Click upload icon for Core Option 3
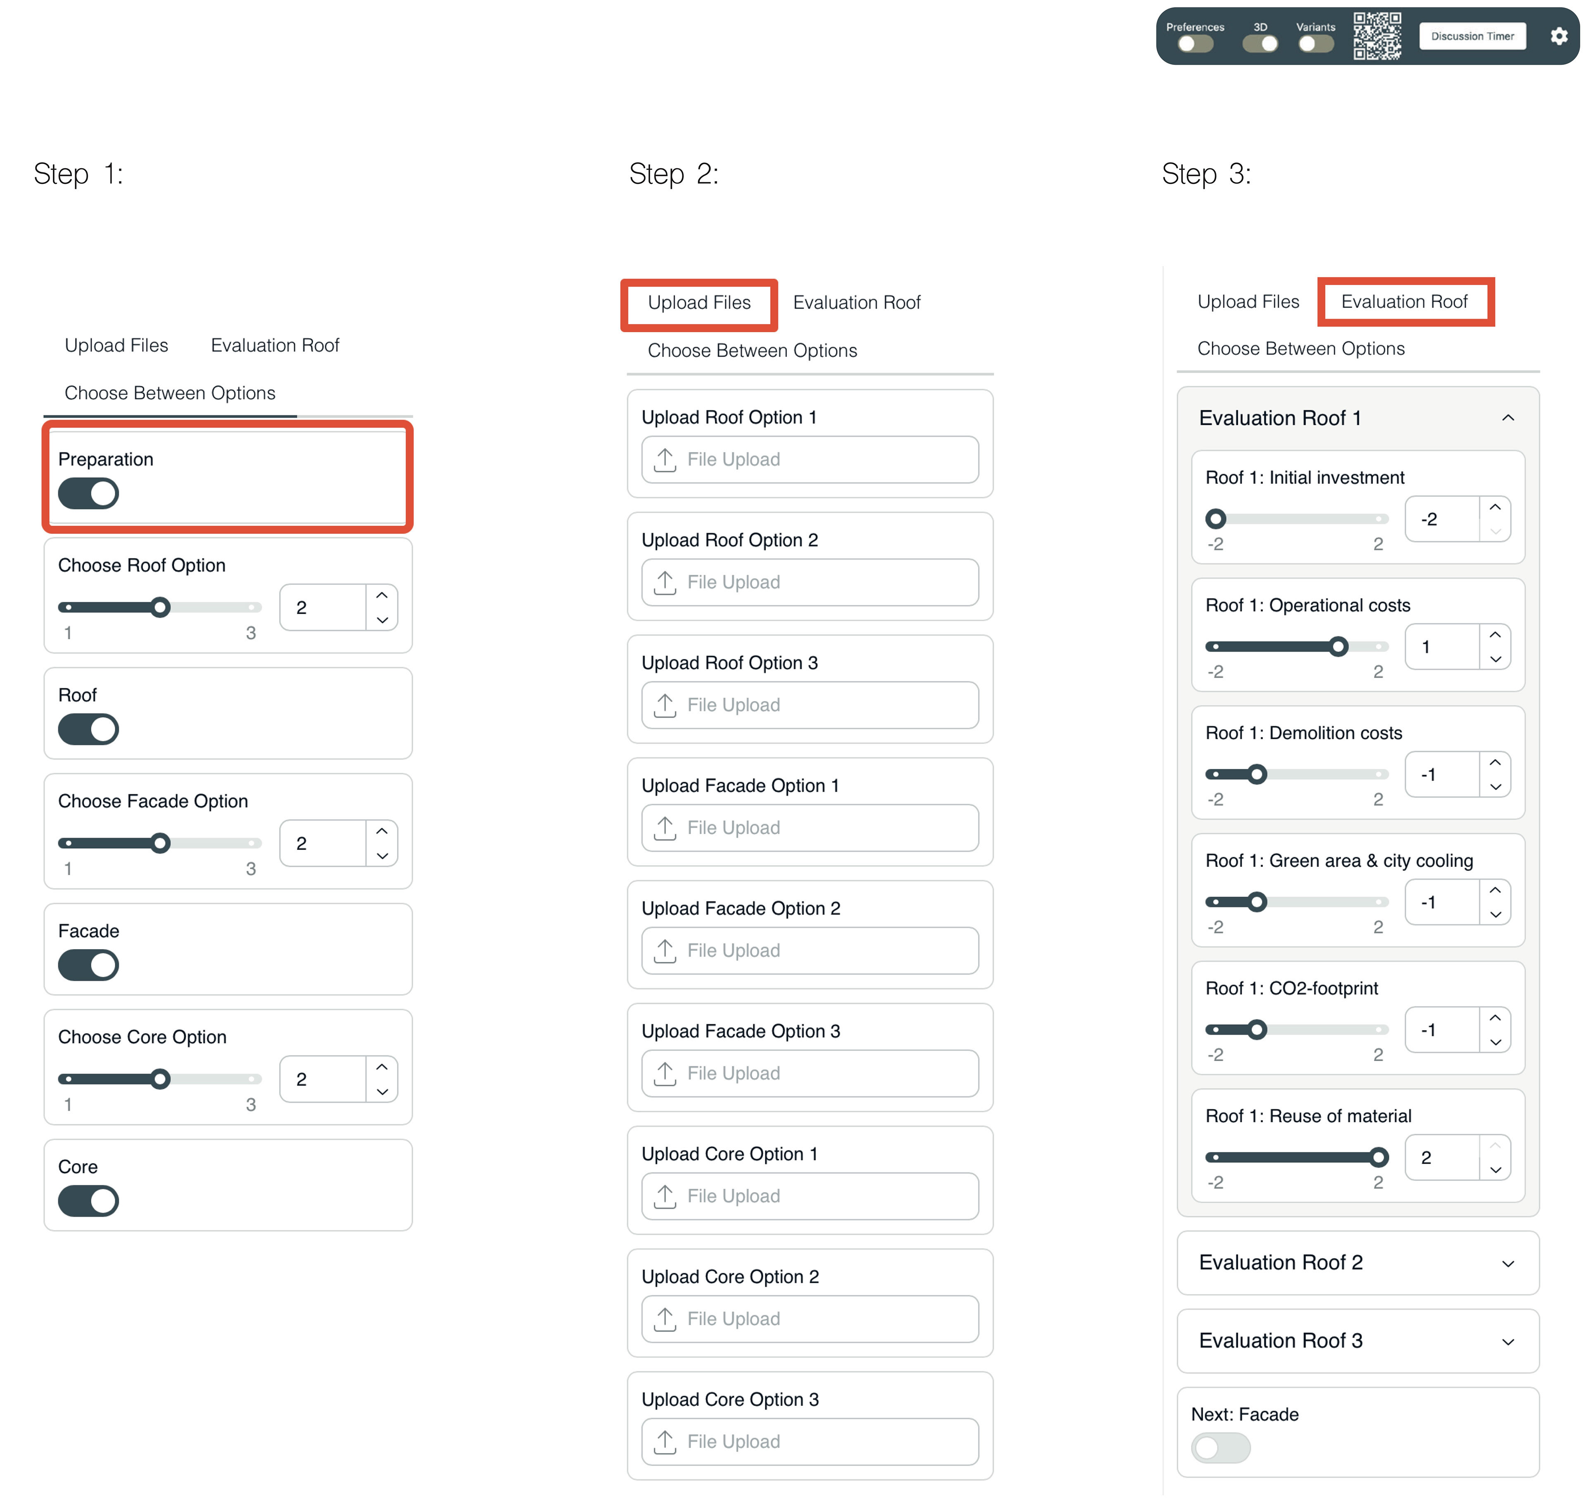The height and width of the screenshot is (1502, 1586). (664, 1441)
